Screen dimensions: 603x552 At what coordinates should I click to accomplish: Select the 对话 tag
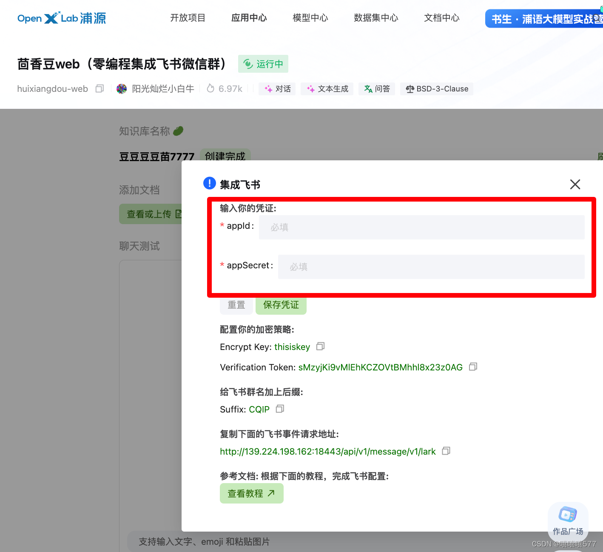click(277, 89)
